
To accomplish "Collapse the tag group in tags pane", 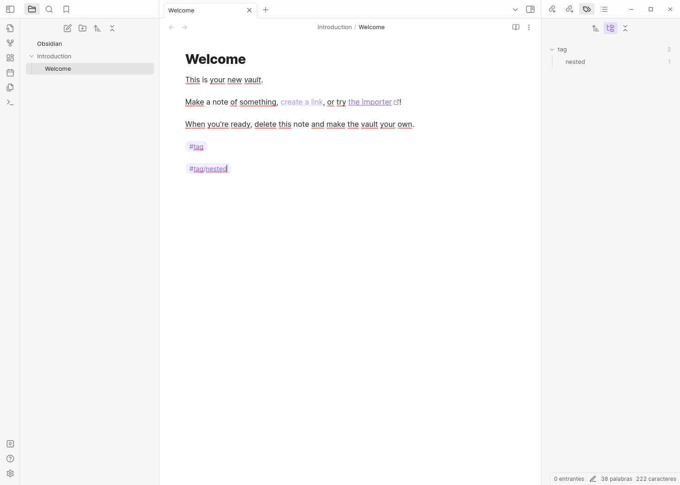I will [x=552, y=50].
